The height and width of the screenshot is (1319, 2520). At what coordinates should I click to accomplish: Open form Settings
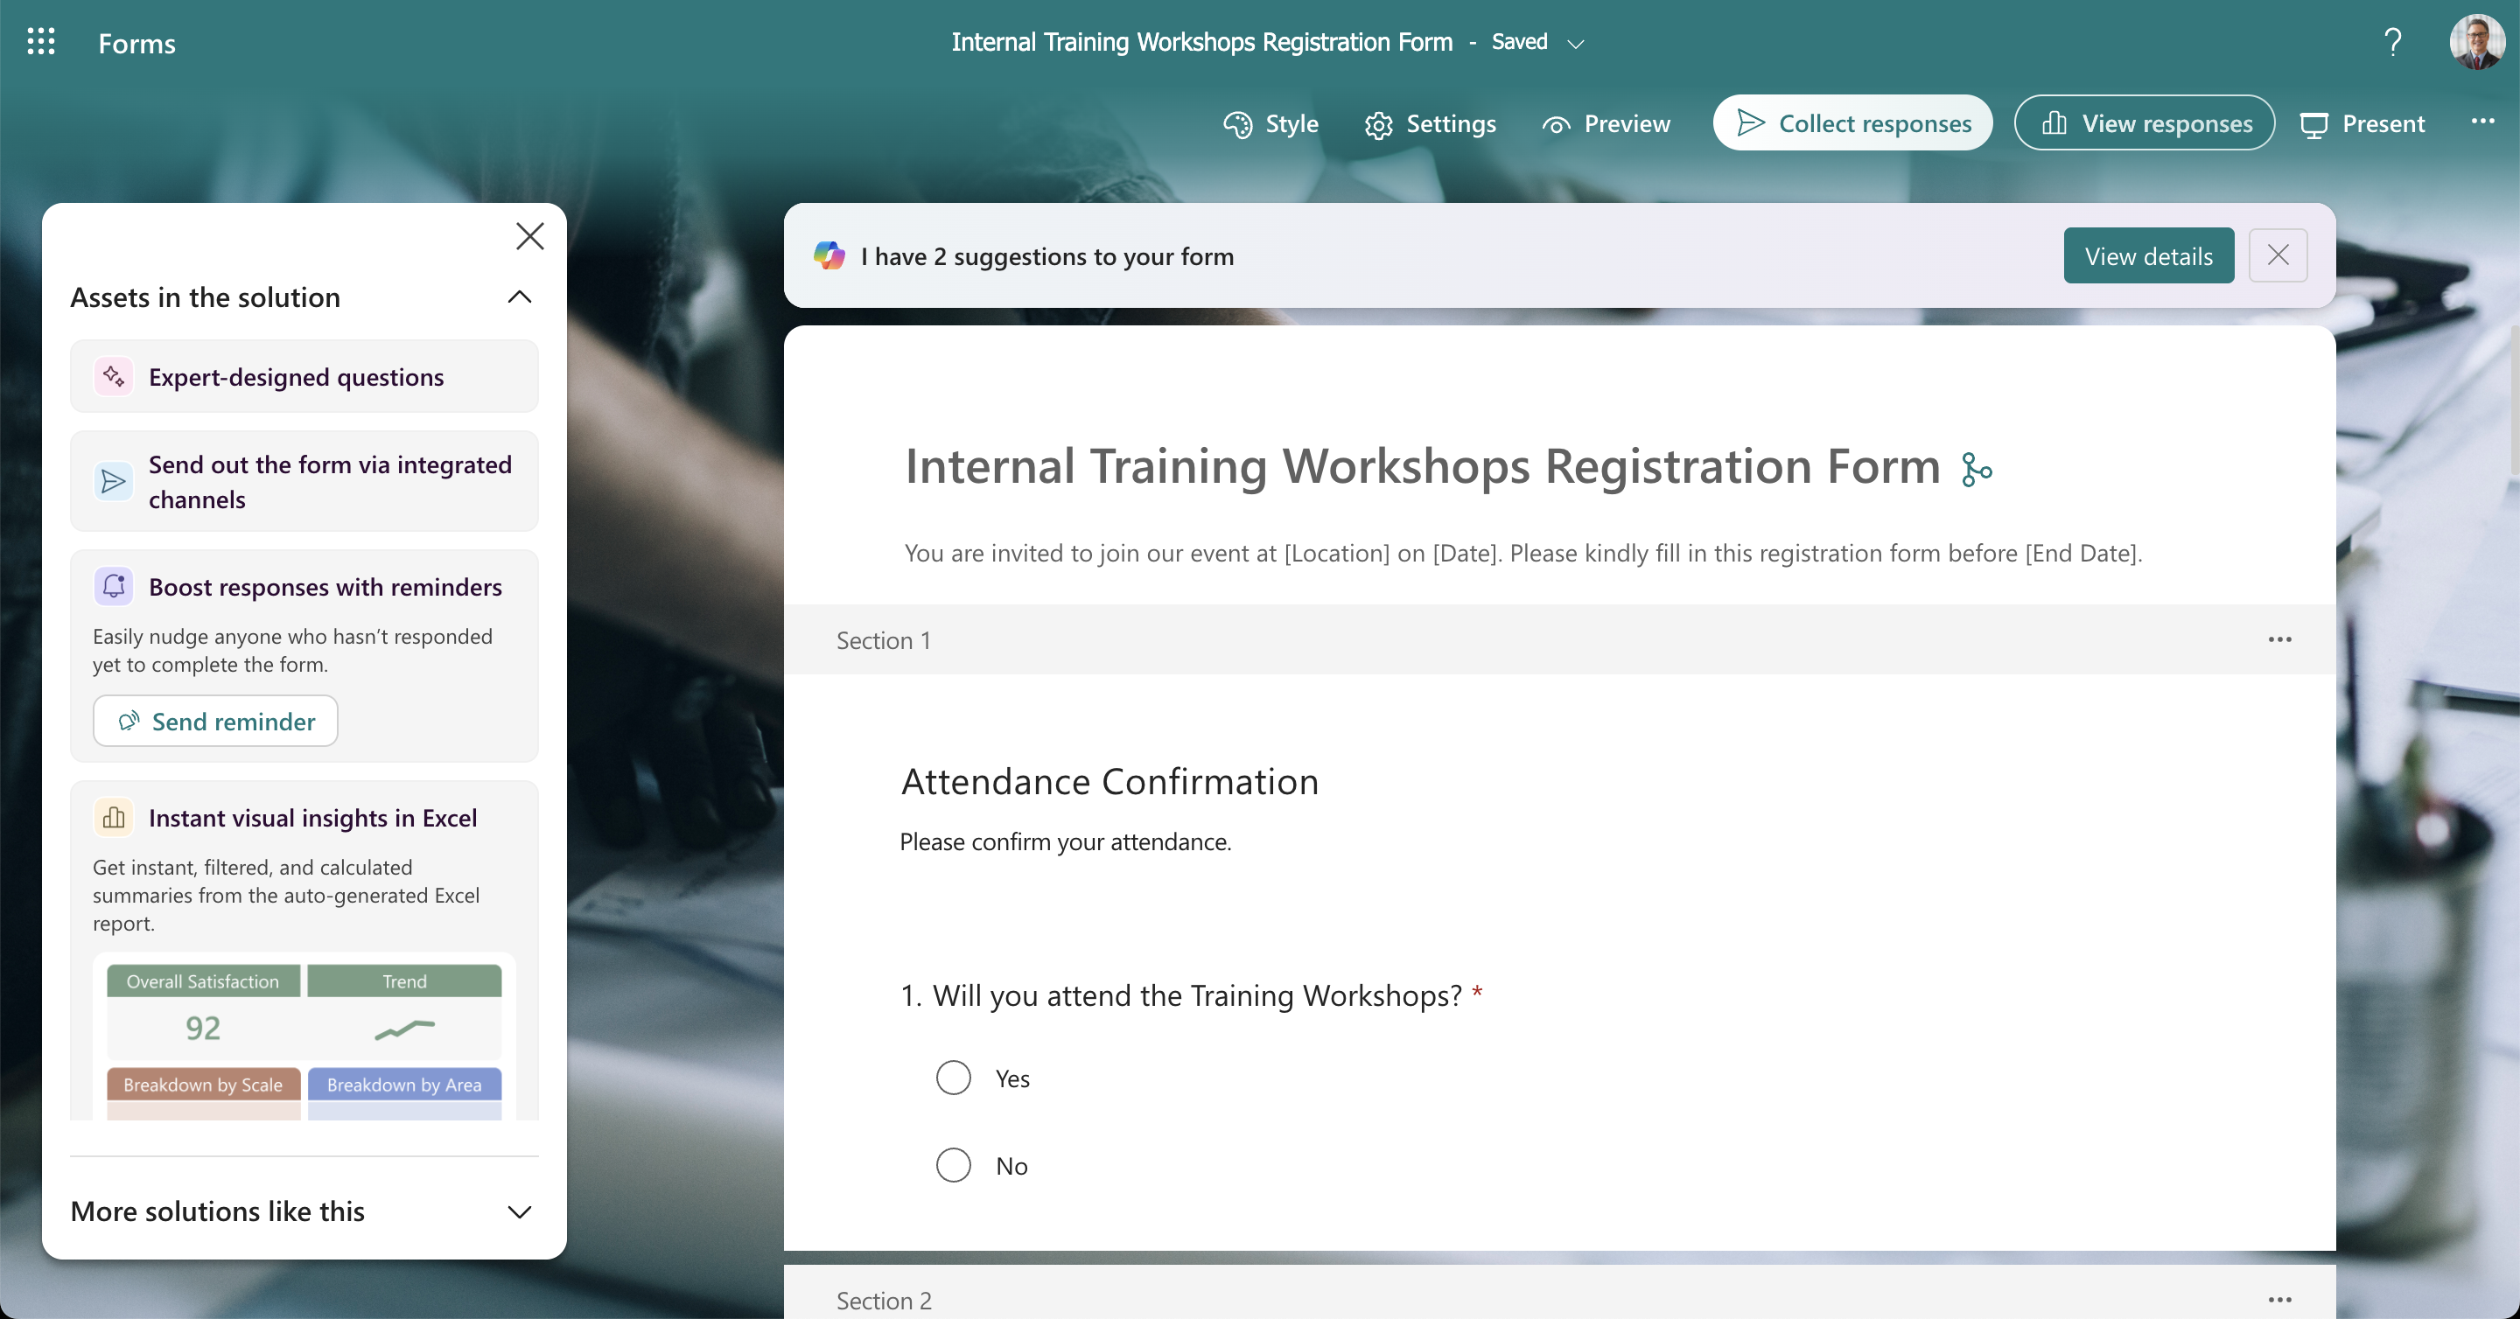click(x=1431, y=124)
